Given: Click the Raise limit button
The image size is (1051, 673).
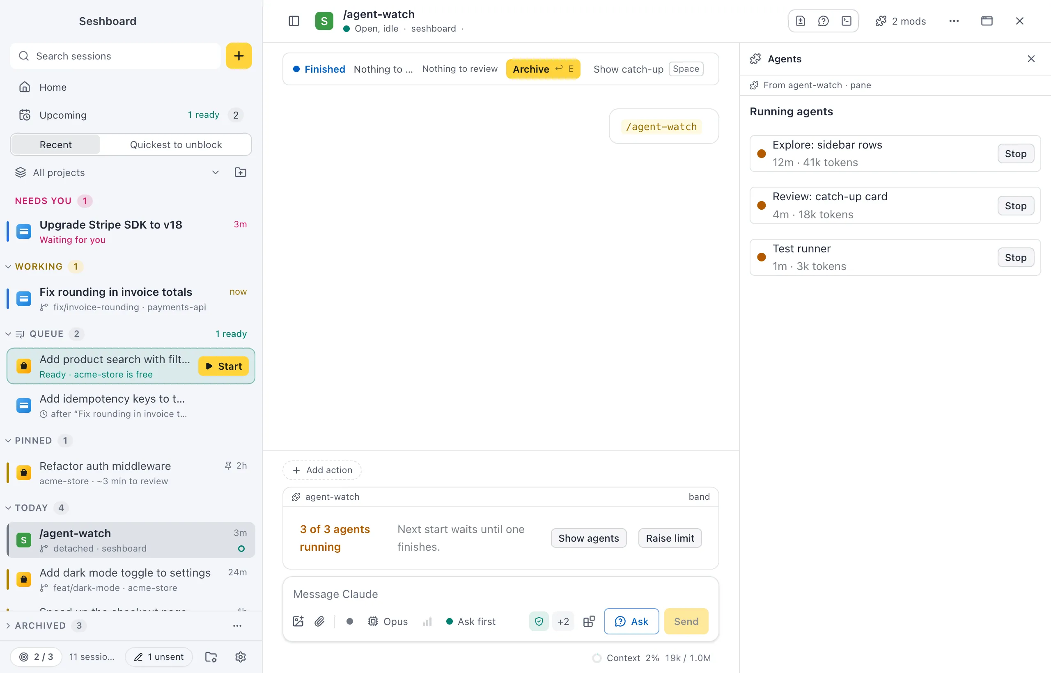Looking at the screenshot, I should [x=670, y=538].
